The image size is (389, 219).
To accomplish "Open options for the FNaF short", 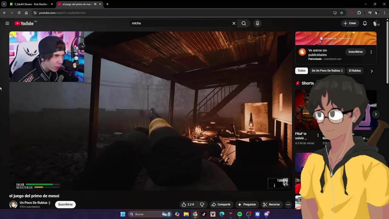I will pyautogui.click(x=318, y=135).
